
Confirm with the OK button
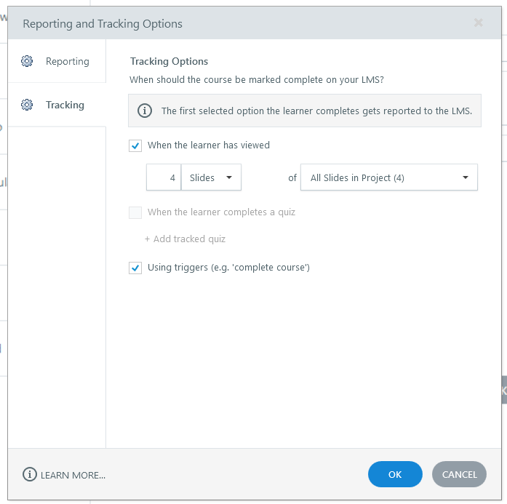pyautogui.click(x=395, y=474)
